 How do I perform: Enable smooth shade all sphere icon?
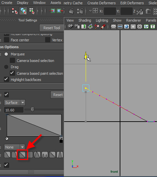(127, 27)
